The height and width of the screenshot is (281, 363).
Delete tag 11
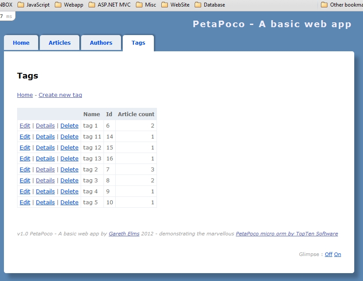click(69, 137)
